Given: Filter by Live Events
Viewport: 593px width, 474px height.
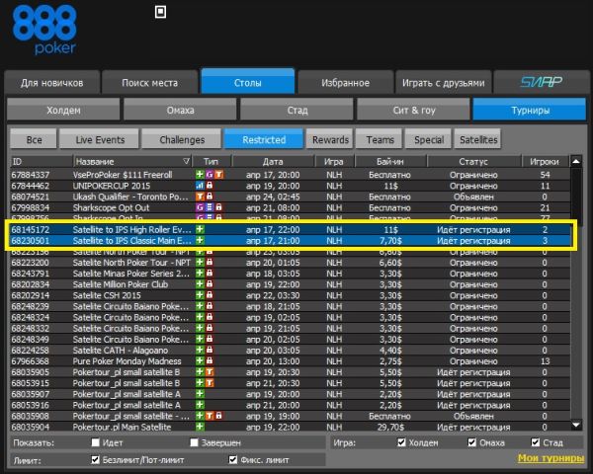Looking at the screenshot, I should [100, 139].
